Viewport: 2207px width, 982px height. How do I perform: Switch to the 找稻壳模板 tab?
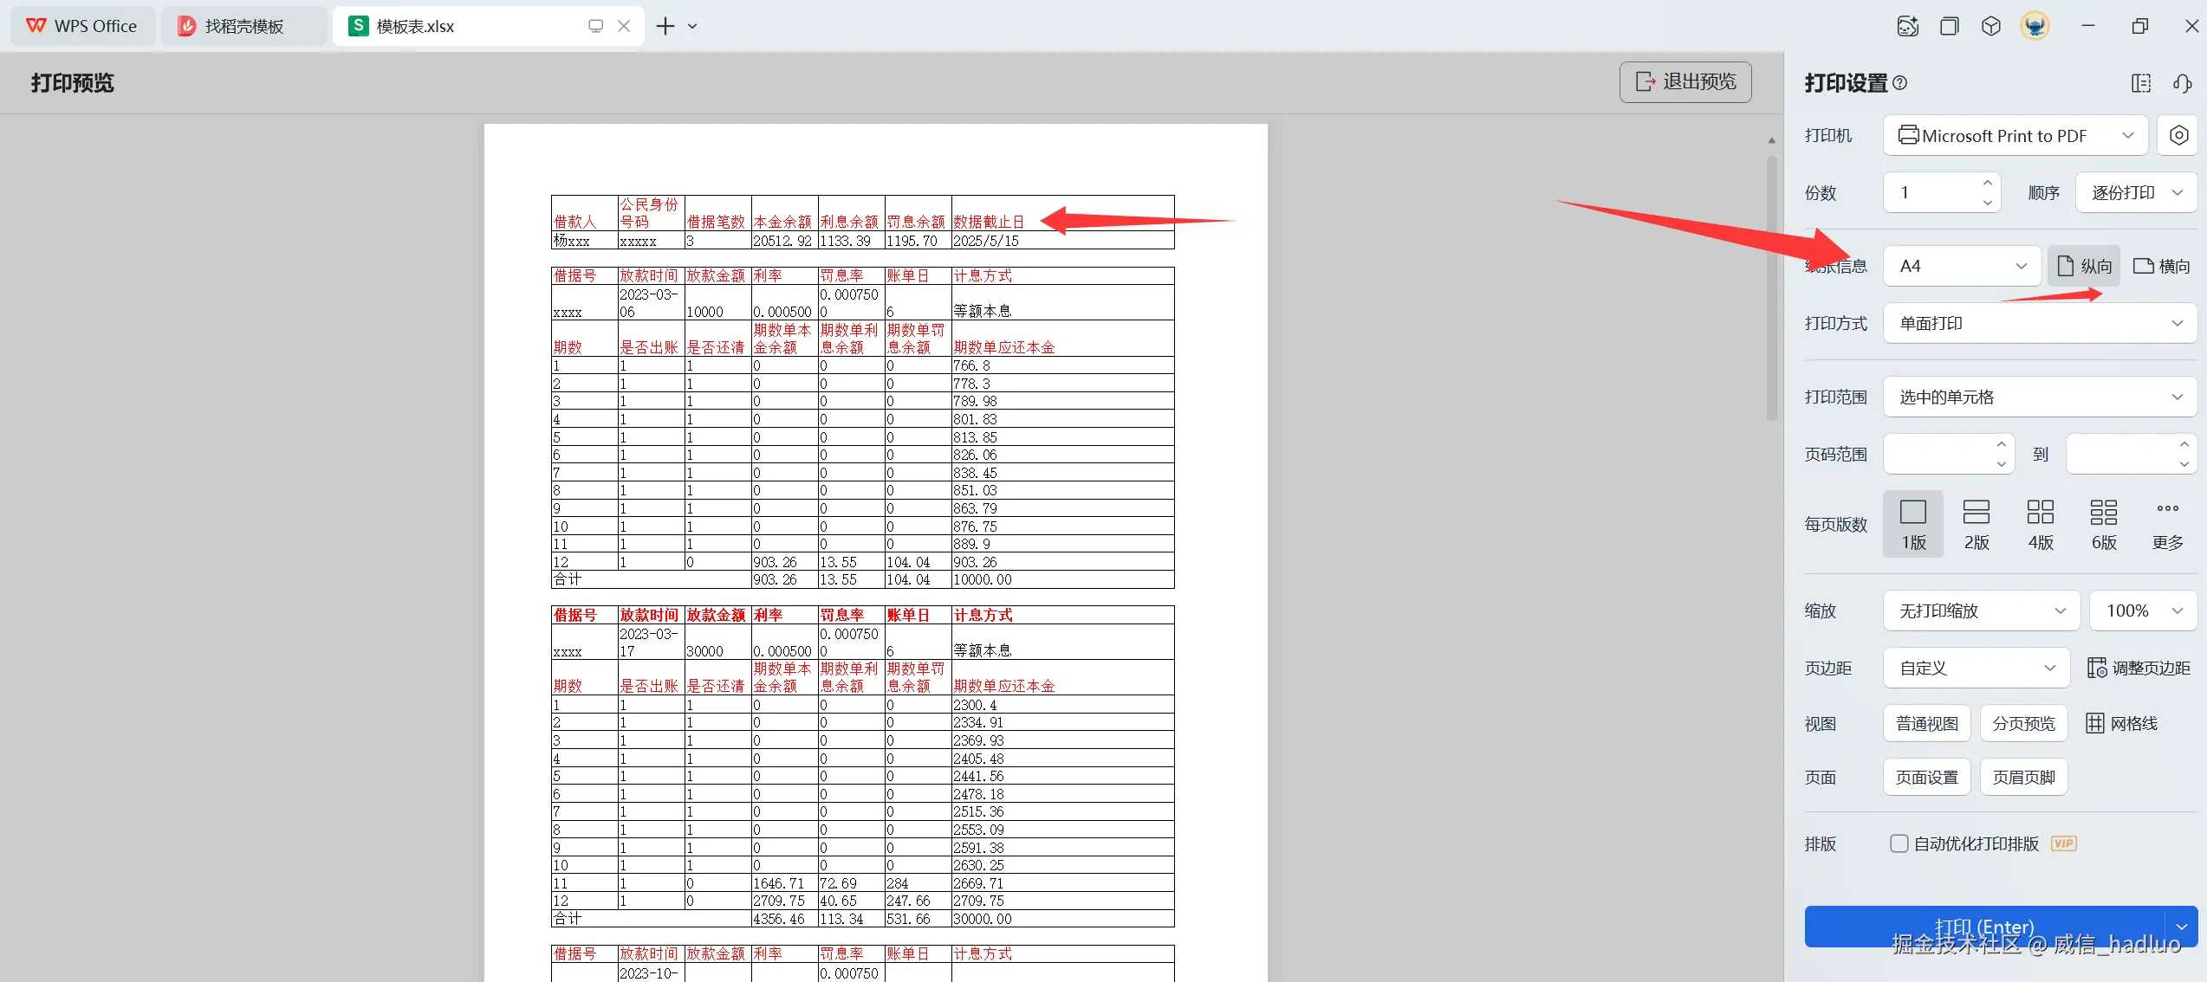click(x=243, y=26)
